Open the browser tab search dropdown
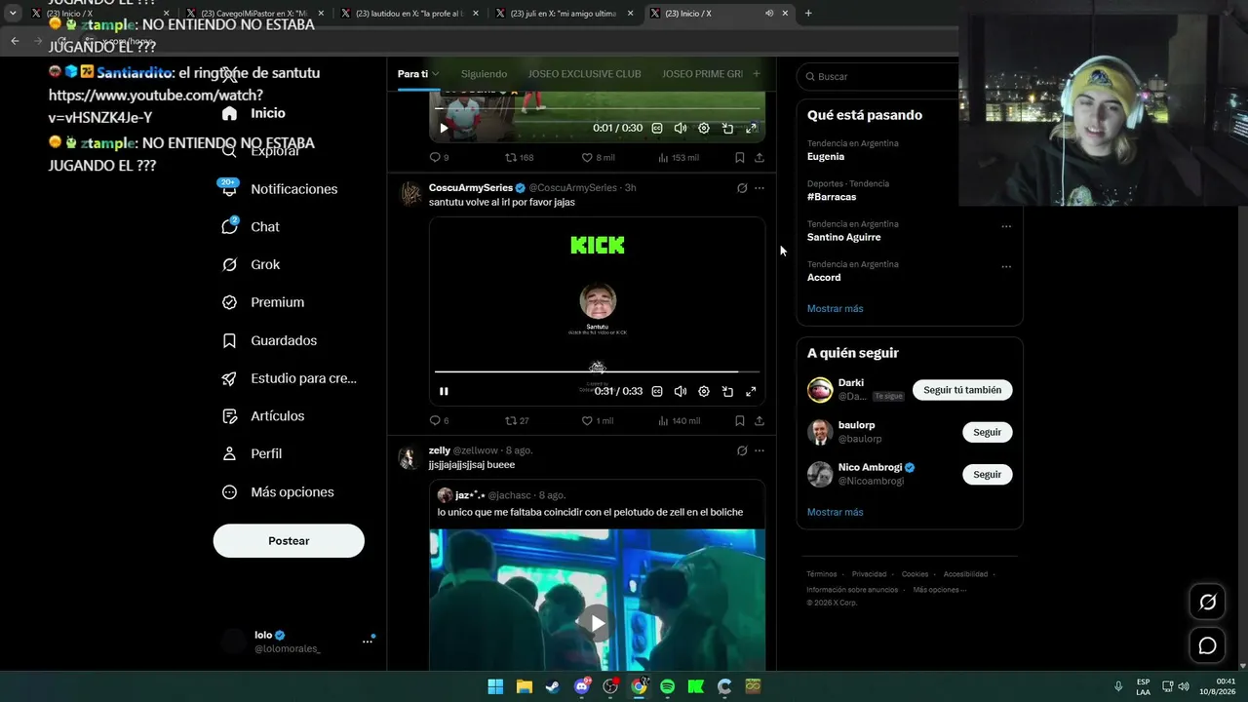 point(13,14)
